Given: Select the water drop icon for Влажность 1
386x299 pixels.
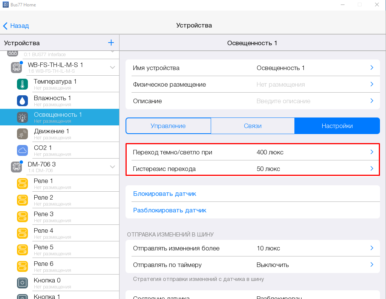Looking at the screenshot, I should 22,101.
